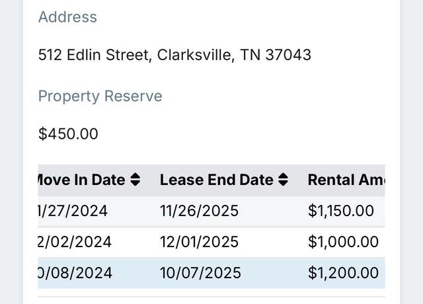Click the Address field label
Screen dimensions: 423x304
click(67, 17)
